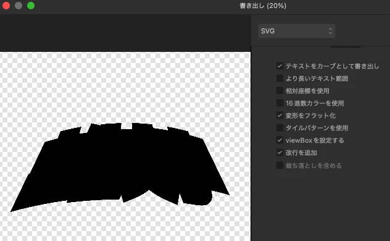Toggle 裁ち落としを含める checkbox
The width and height of the screenshot is (390, 241).
[280, 166]
